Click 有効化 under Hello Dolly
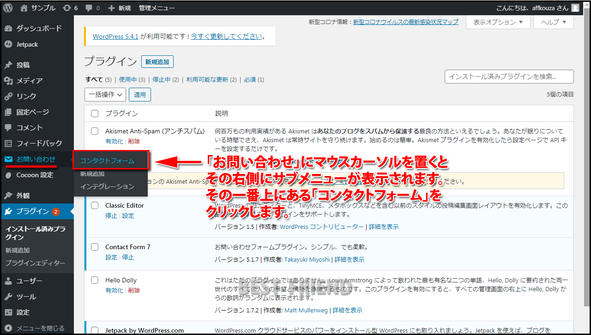Viewport: 591px width, 335px height. [114, 290]
